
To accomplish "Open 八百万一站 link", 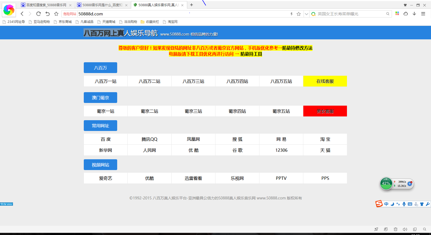I will coord(106,81).
